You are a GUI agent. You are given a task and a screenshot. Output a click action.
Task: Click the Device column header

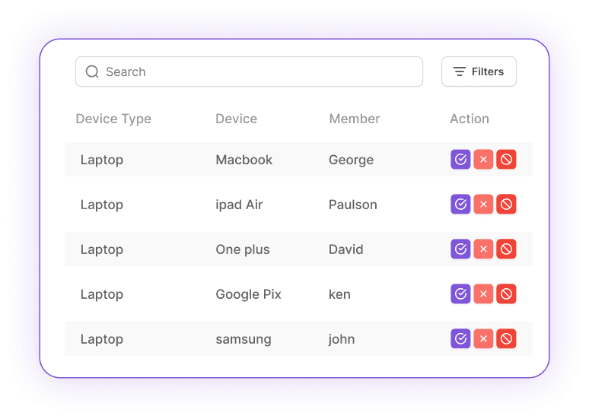coord(236,119)
